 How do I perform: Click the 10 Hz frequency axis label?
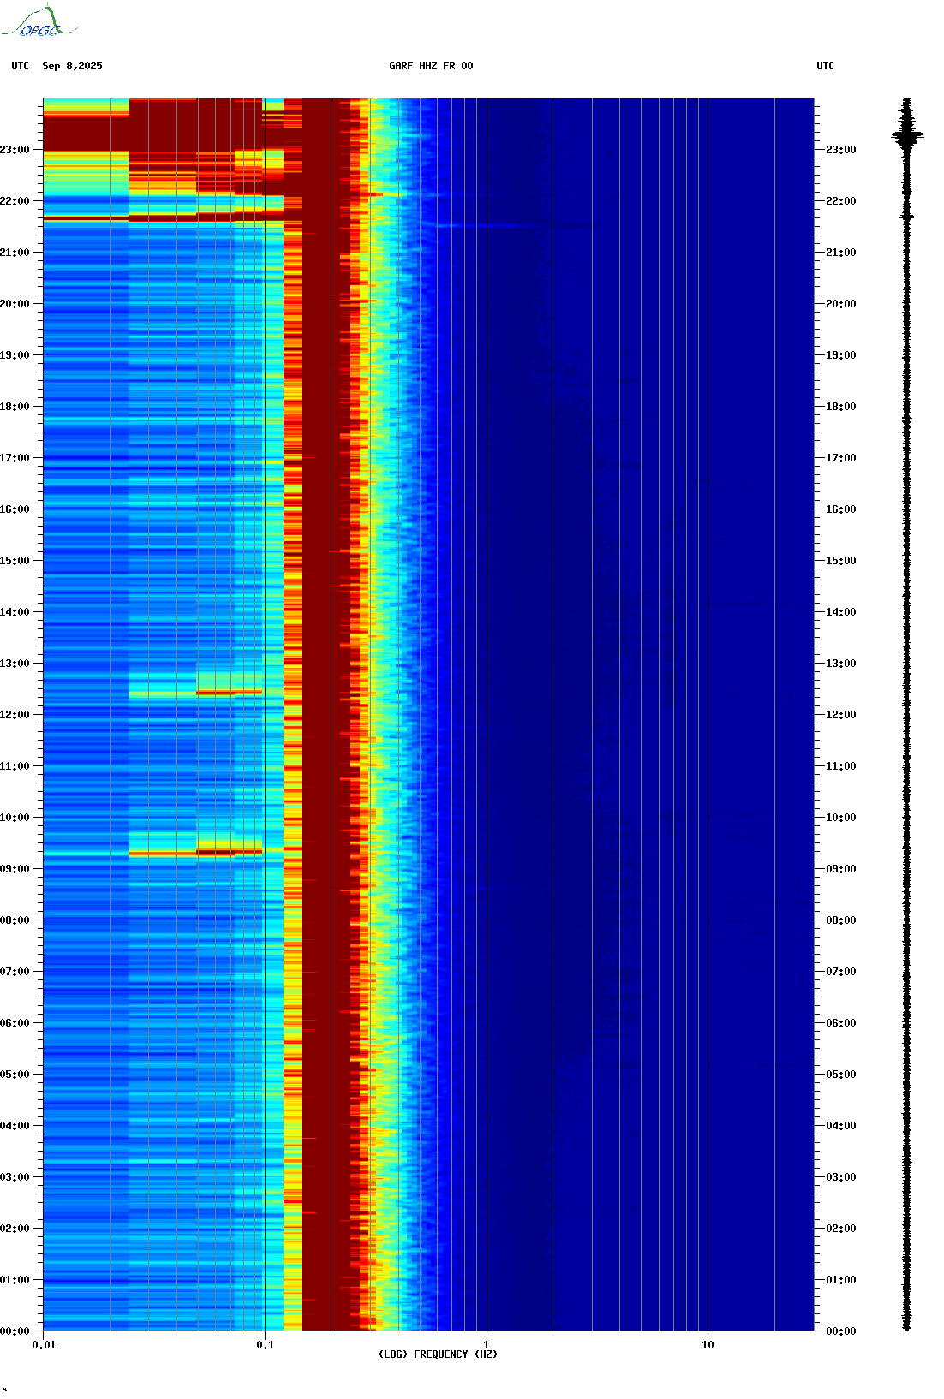[x=708, y=1345]
